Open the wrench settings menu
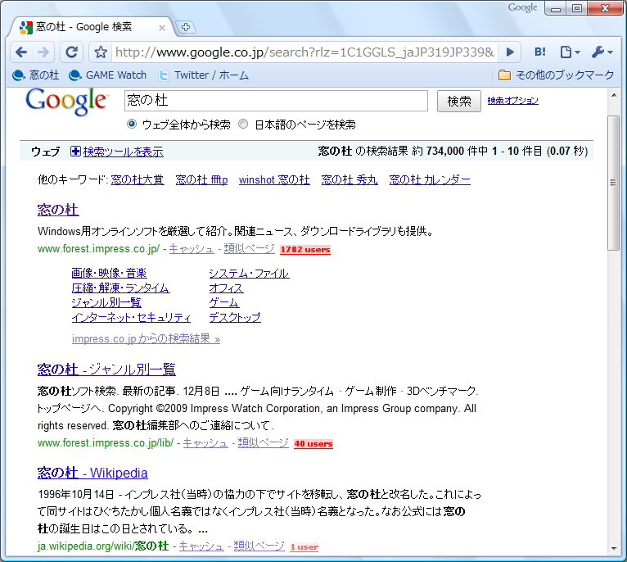This screenshot has height=562, width=627. 602,52
